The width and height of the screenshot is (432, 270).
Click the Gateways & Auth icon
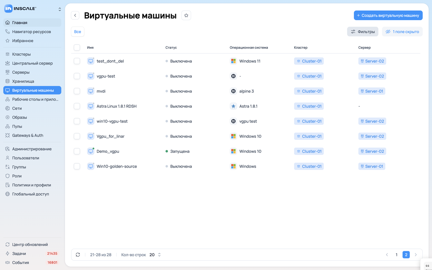[8, 136]
